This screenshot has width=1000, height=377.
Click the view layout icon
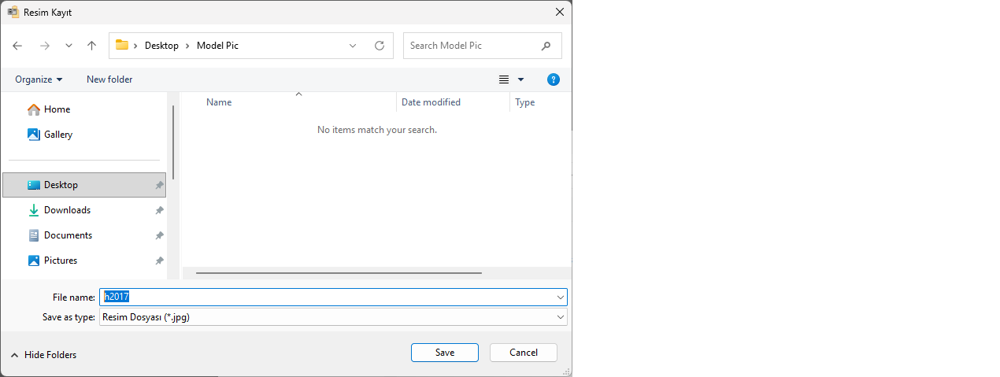coord(504,79)
